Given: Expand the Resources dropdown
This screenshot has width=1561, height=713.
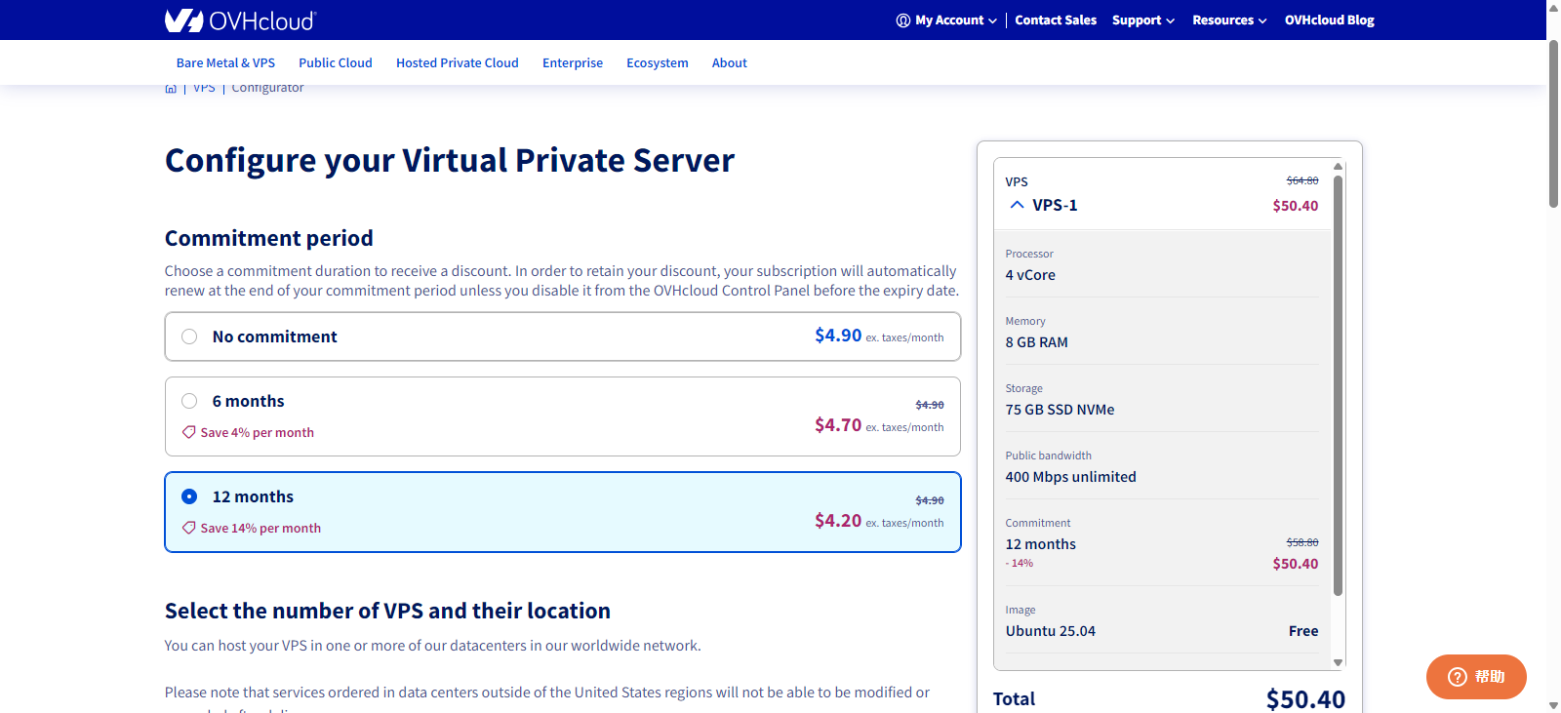Looking at the screenshot, I should coord(1228,20).
